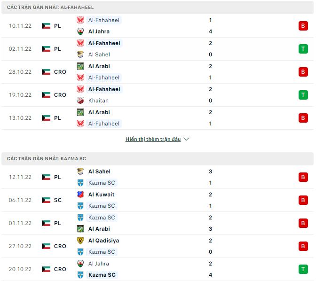Click Khaitan team crest icon
316x281 pixels.
click(x=80, y=101)
